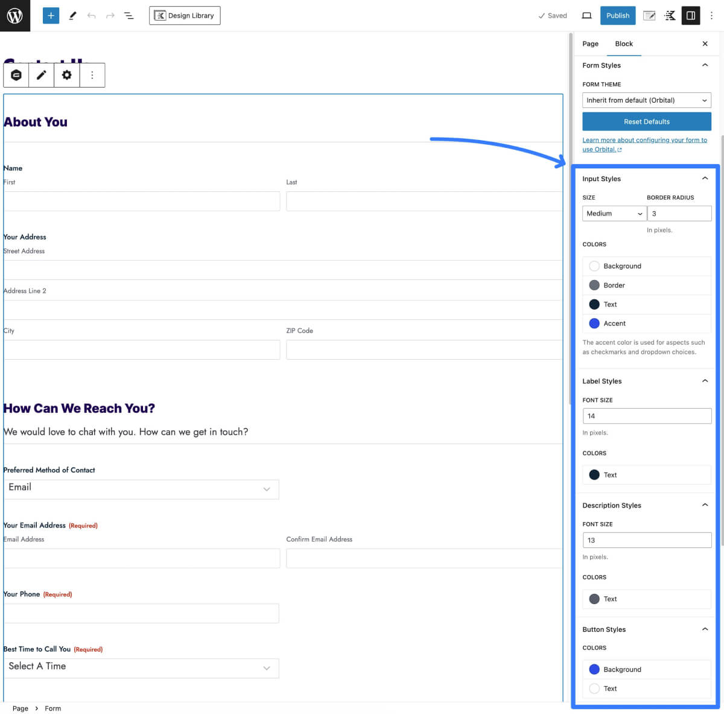This screenshot has width=724, height=714.
Task: Click the Redo arrow
Action: (110, 16)
